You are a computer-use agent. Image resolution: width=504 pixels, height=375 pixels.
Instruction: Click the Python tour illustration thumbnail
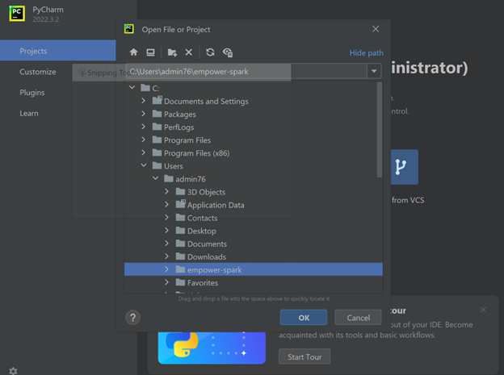pos(212,348)
